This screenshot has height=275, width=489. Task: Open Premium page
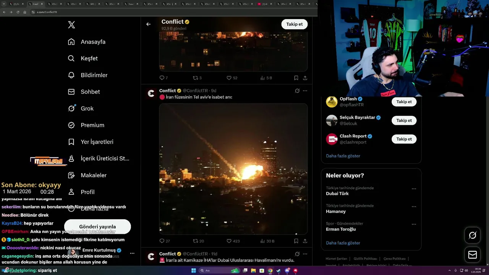(92, 125)
